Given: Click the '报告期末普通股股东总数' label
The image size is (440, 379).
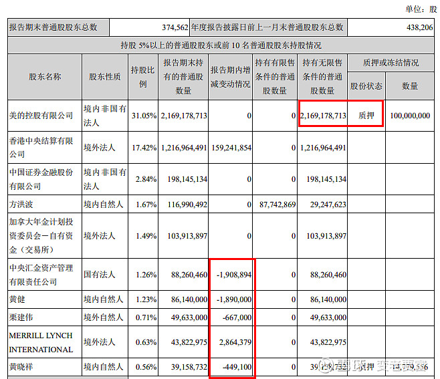Looking at the screenshot, I should point(53,27).
